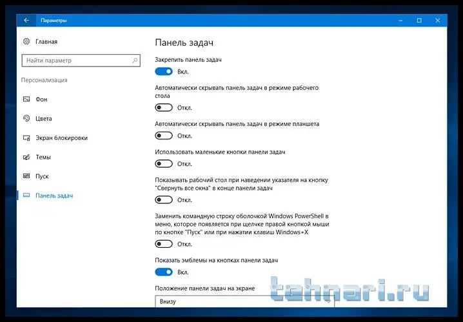Open Пуск settings section

[42, 176]
